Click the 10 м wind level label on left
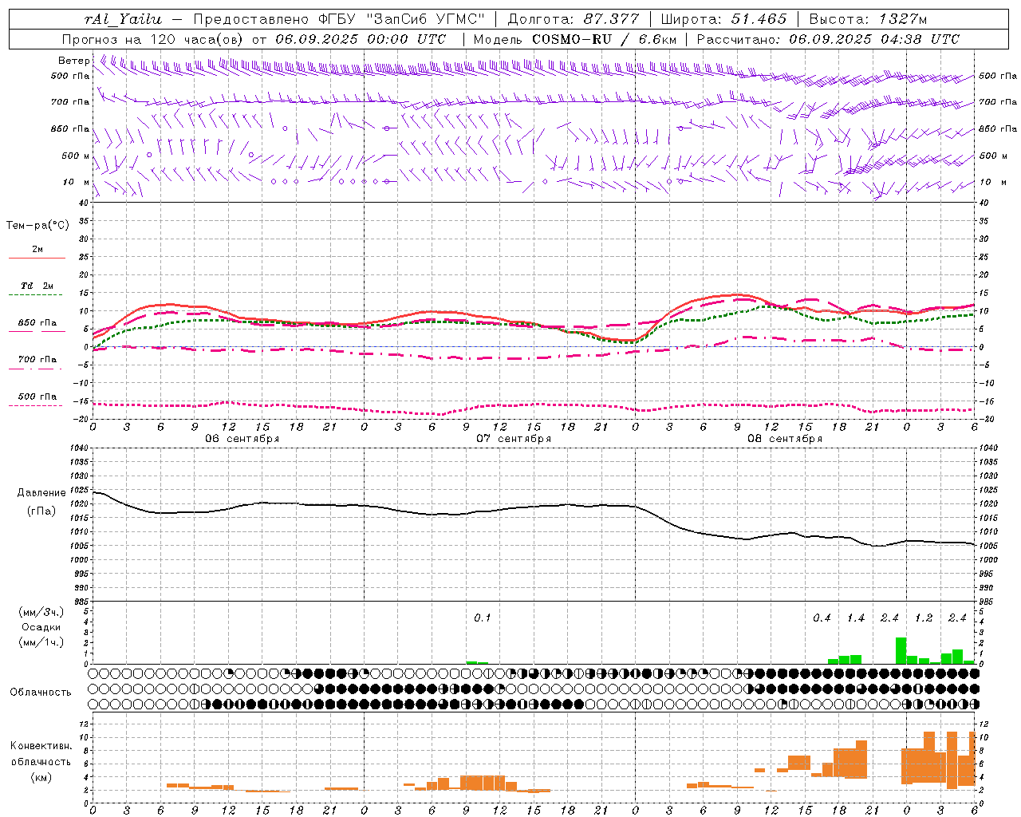Screen dimensions: 1021x817 tap(77, 182)
